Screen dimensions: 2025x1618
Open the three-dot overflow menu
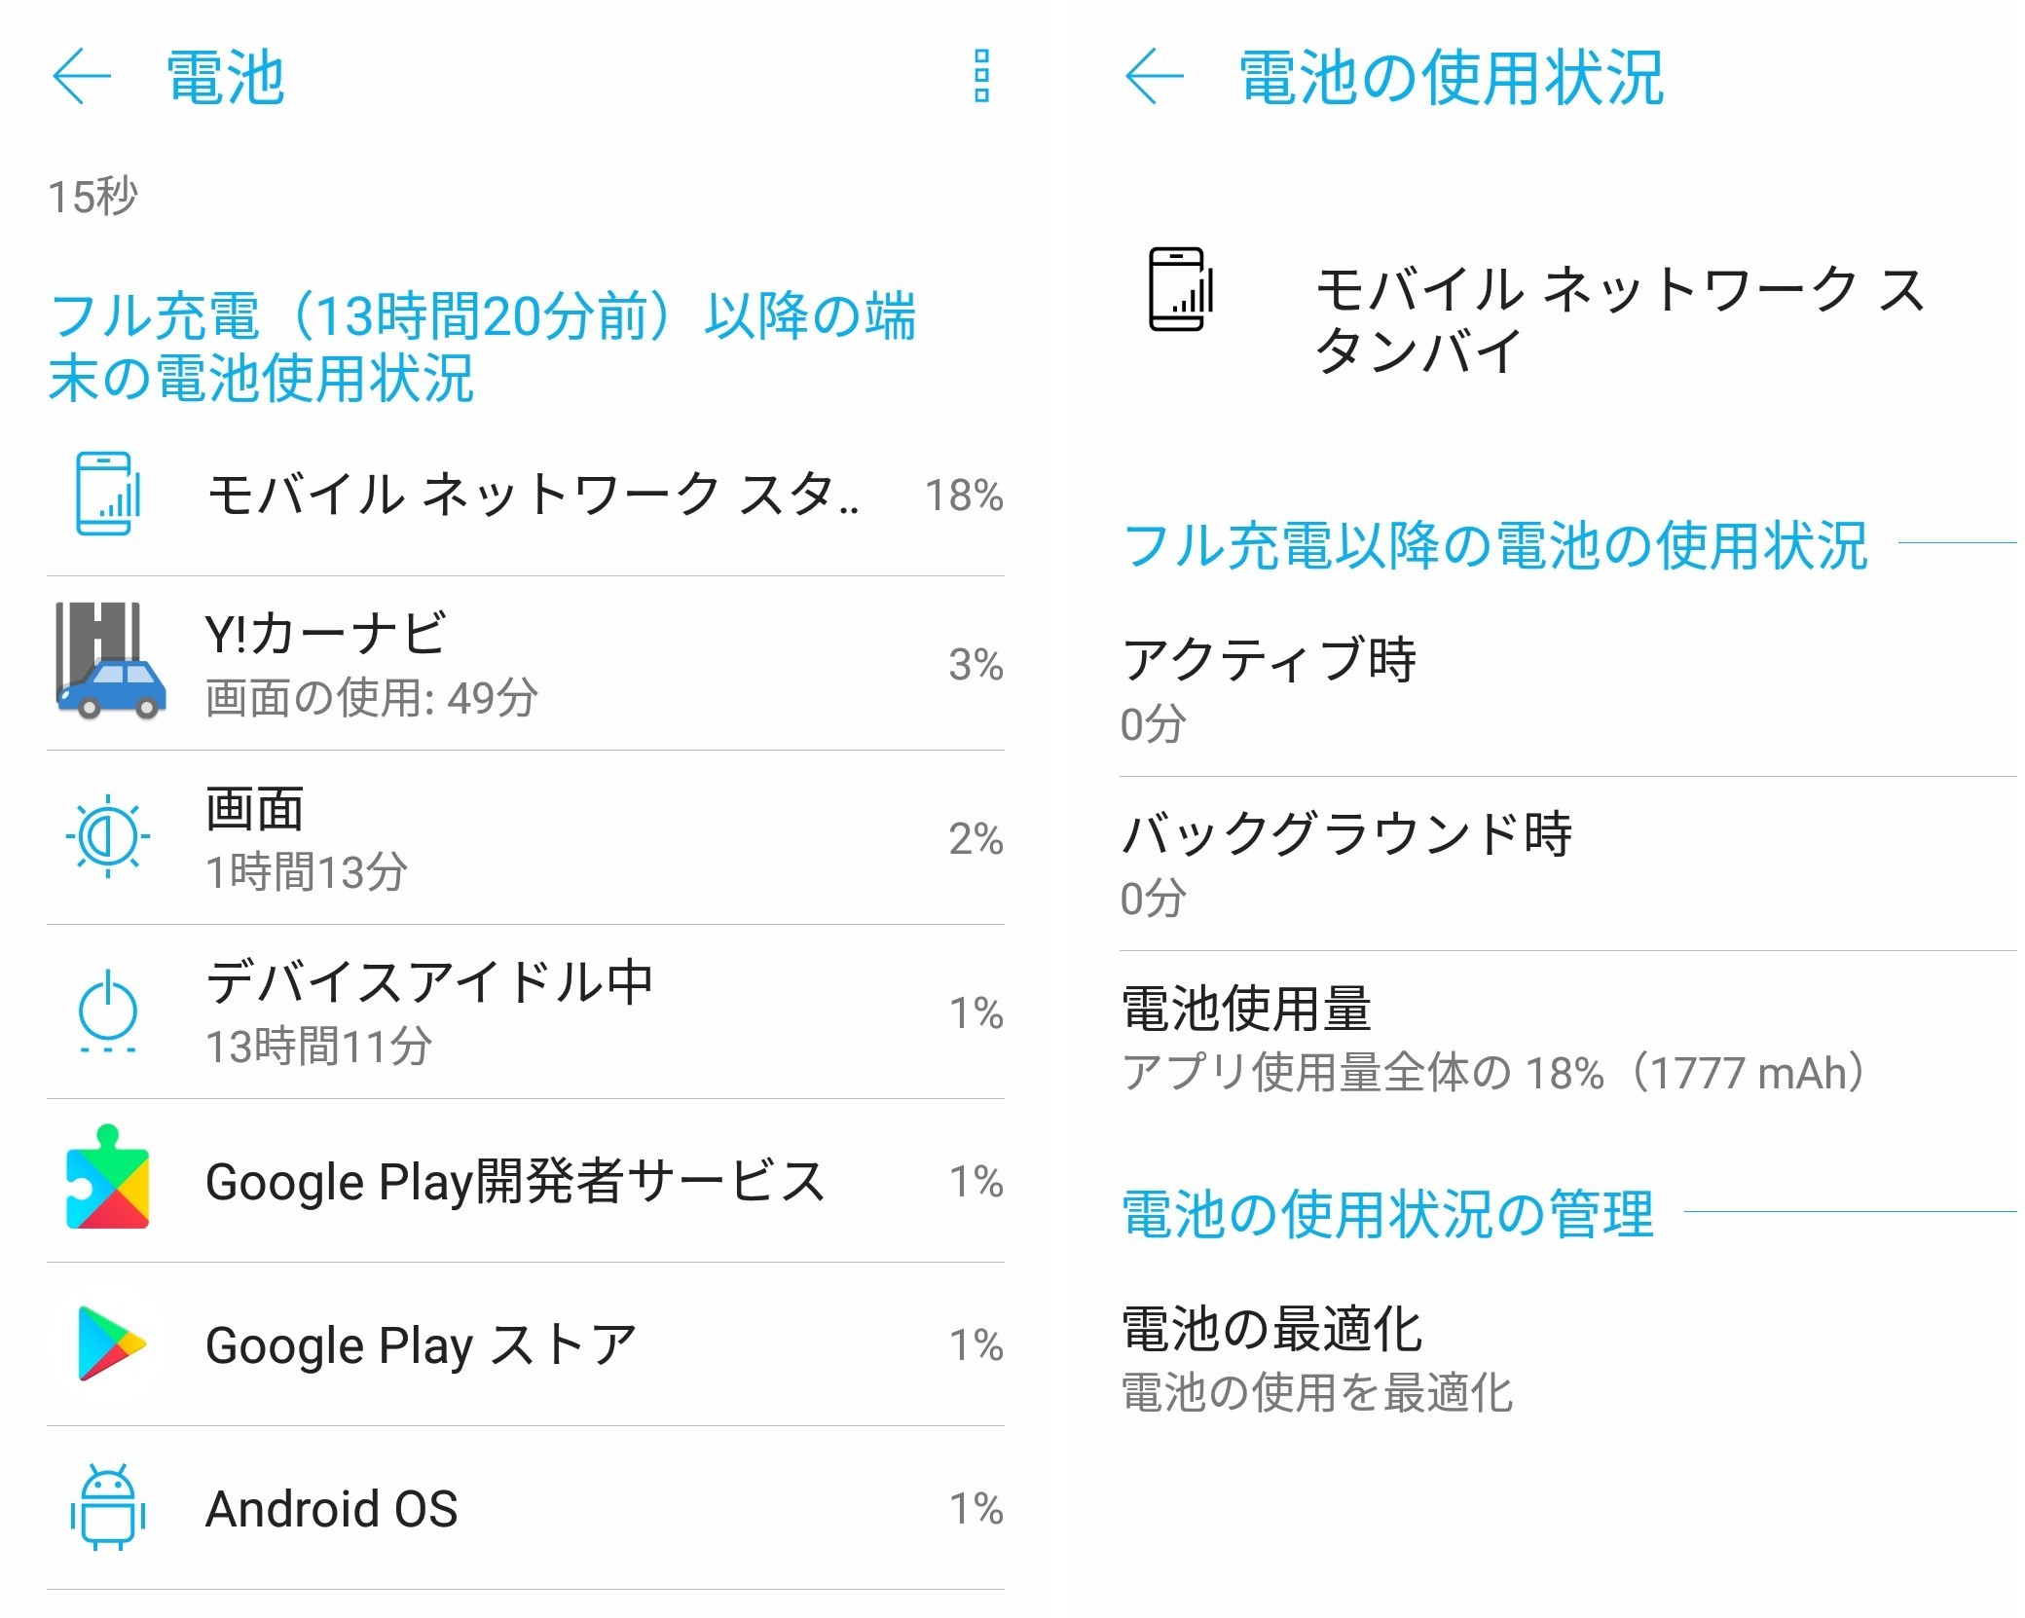click(x=981, y=77)
